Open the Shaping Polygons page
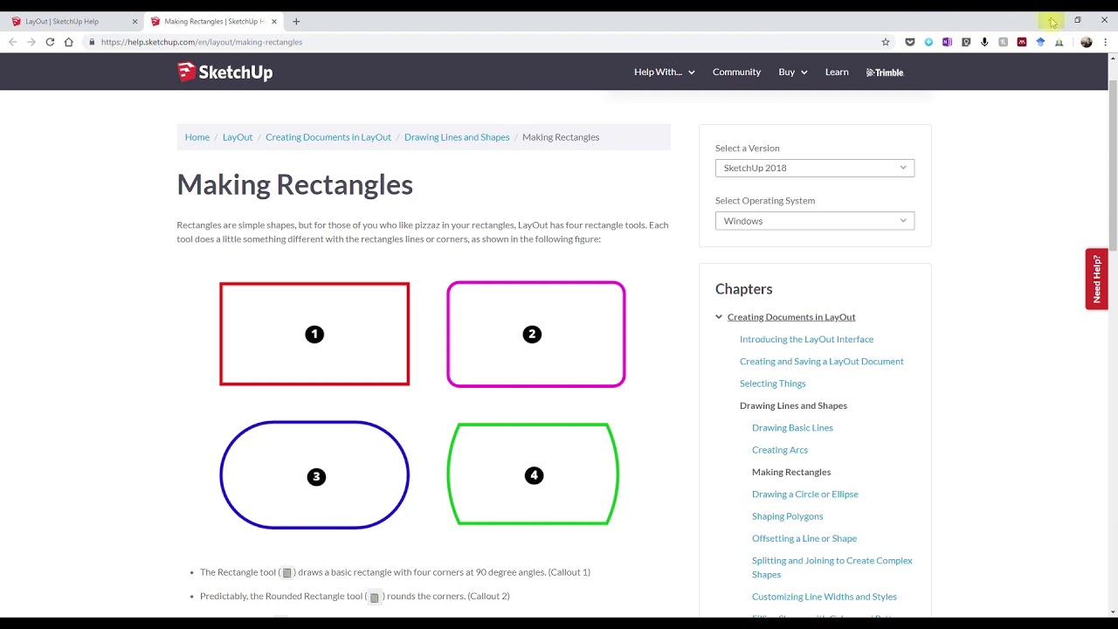 (787, 516)
